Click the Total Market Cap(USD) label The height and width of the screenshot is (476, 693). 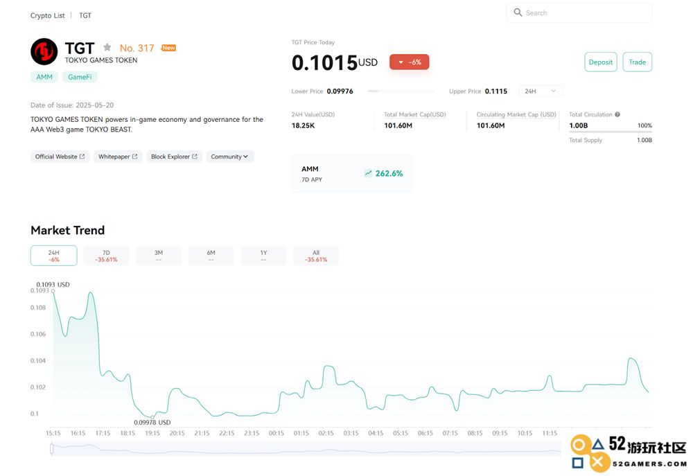pos(414,114)
